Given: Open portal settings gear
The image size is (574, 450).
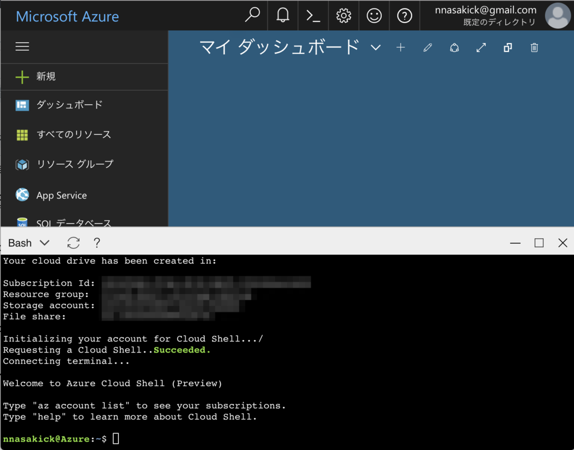Looking at the screenshot, I should 344,16.
